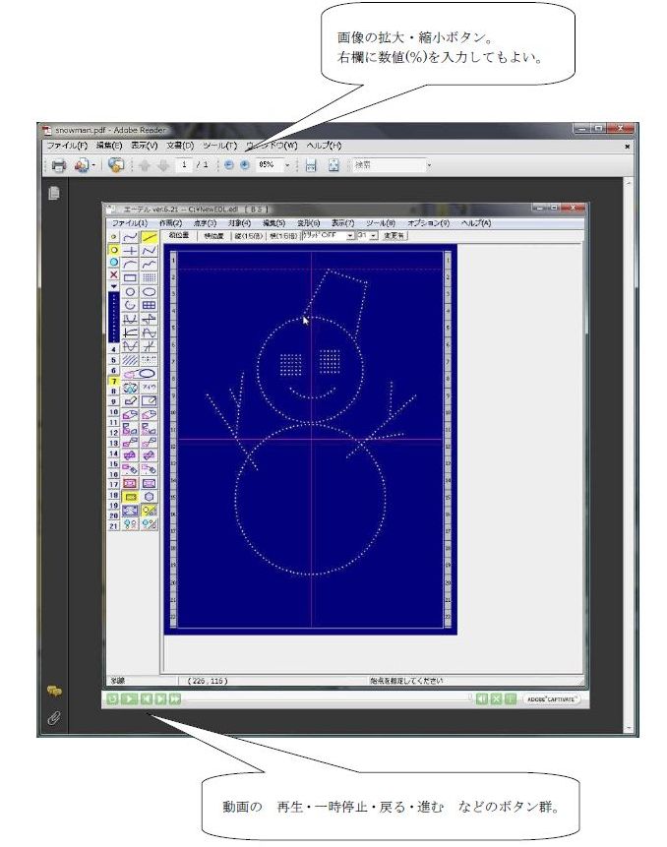The height and width of the screenshot is (847, 667).
Task: Select the ellipse drawing tool
Action: [x=149, y=292]
